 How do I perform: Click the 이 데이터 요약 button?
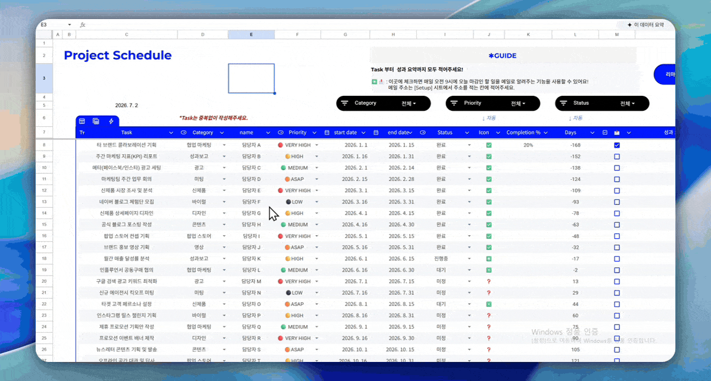(x=646, y=24)
